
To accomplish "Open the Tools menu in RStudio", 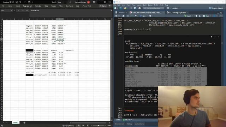I will [162, 5].
